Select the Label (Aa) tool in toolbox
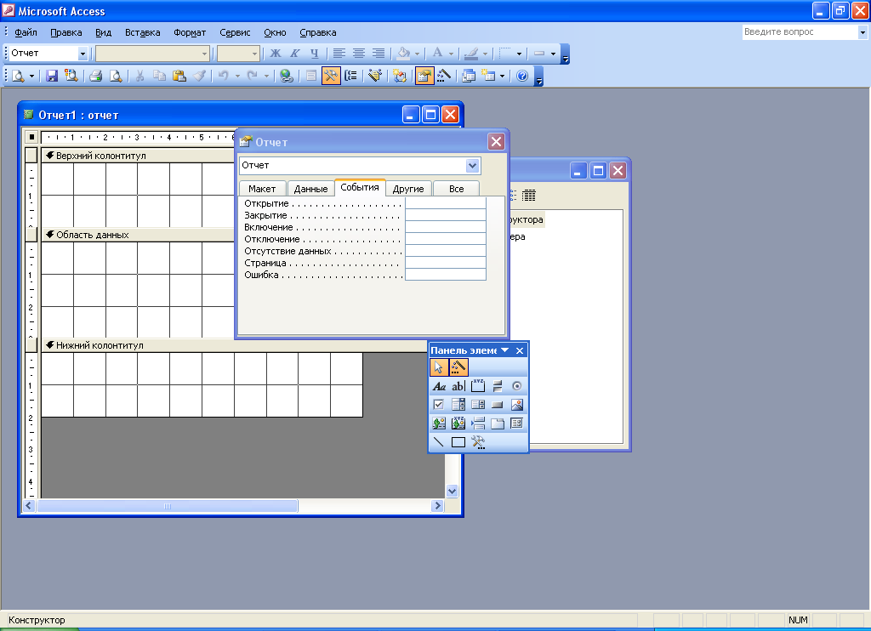The height and width of the screenshot is (631, 871). tap(439, 386)
